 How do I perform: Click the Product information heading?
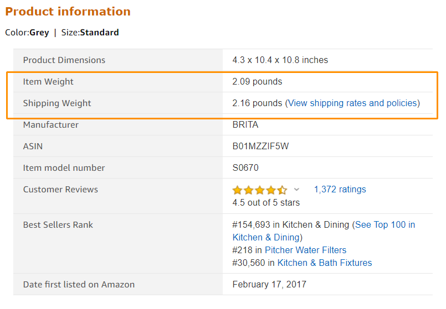click(x=68, y=12)
